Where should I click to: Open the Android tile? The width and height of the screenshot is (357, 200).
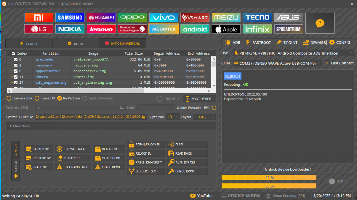(x=195, y=29)
